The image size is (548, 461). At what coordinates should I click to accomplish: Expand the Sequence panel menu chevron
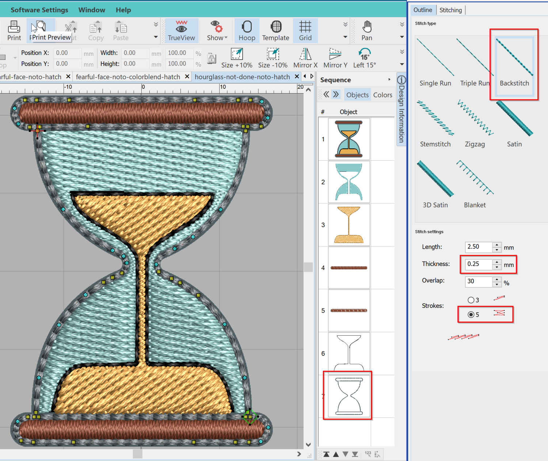coord(389,80)
